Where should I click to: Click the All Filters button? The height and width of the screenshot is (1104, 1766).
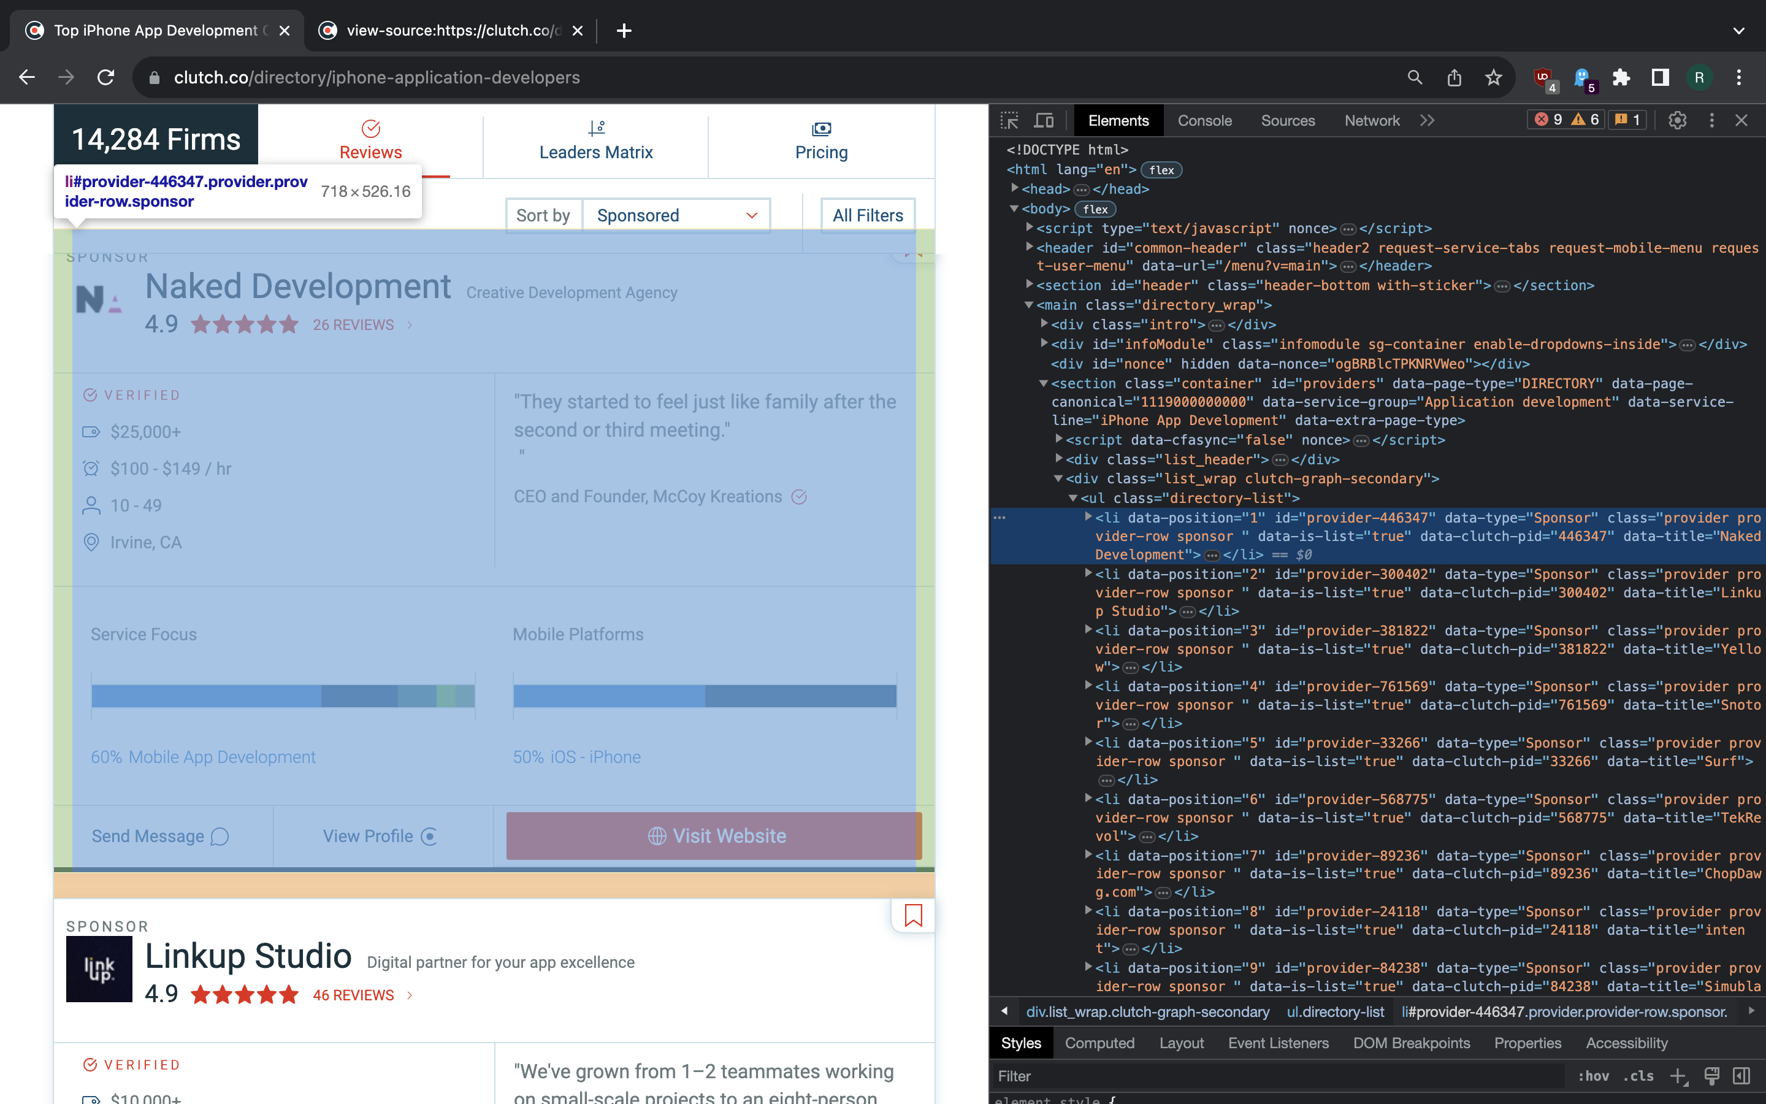pos(868,215)
